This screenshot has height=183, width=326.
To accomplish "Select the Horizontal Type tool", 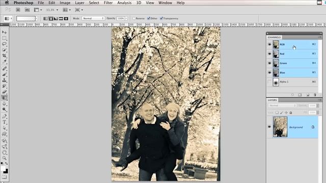I will [5, 122].
